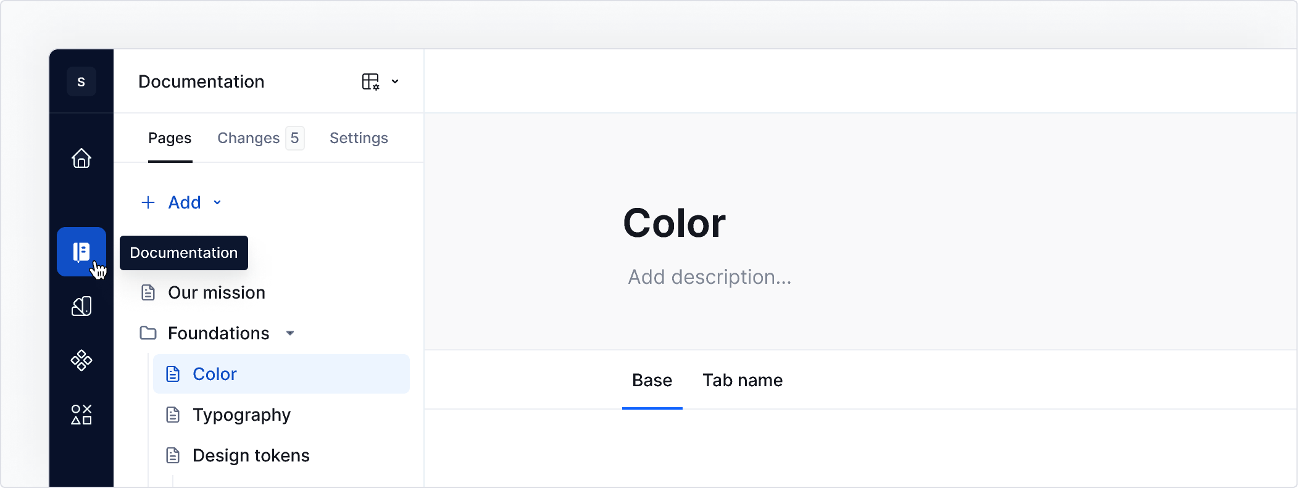This screenshot has height=488, width=1298.
Task: Open dropdown chevron next to table settings icon
Action: 395,81
